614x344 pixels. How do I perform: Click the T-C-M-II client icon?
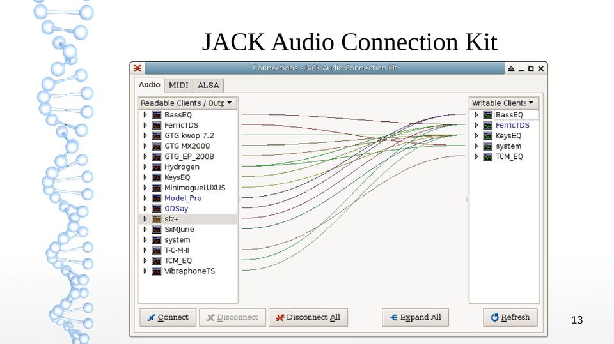pos(157,251)
